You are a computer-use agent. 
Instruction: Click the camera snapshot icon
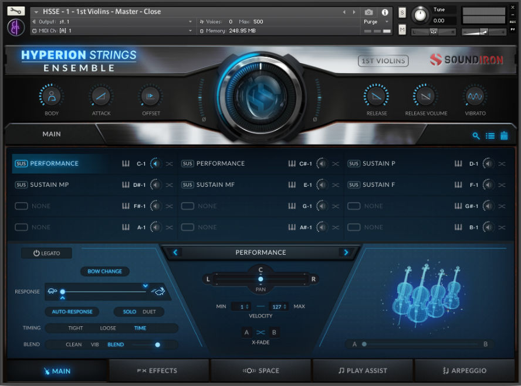tap(368, 12)
